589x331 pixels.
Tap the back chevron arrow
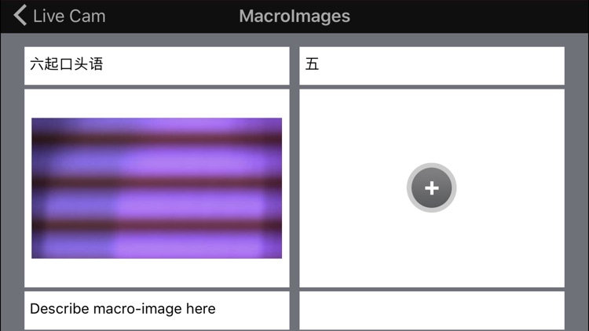[20, 16]
